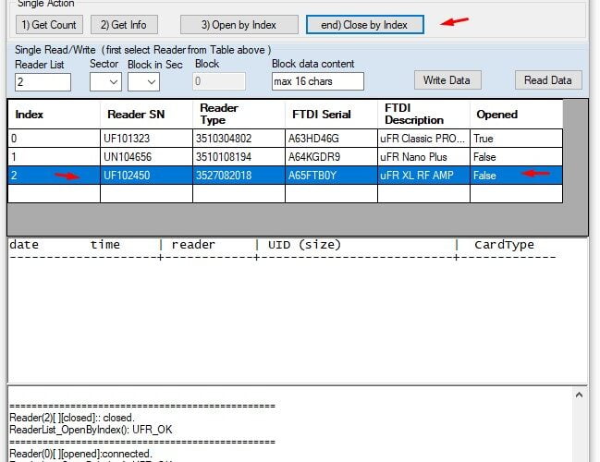Click the FTDI Description column header
The width and height of the screenshot is (600, 462).
tap(424, 115)
